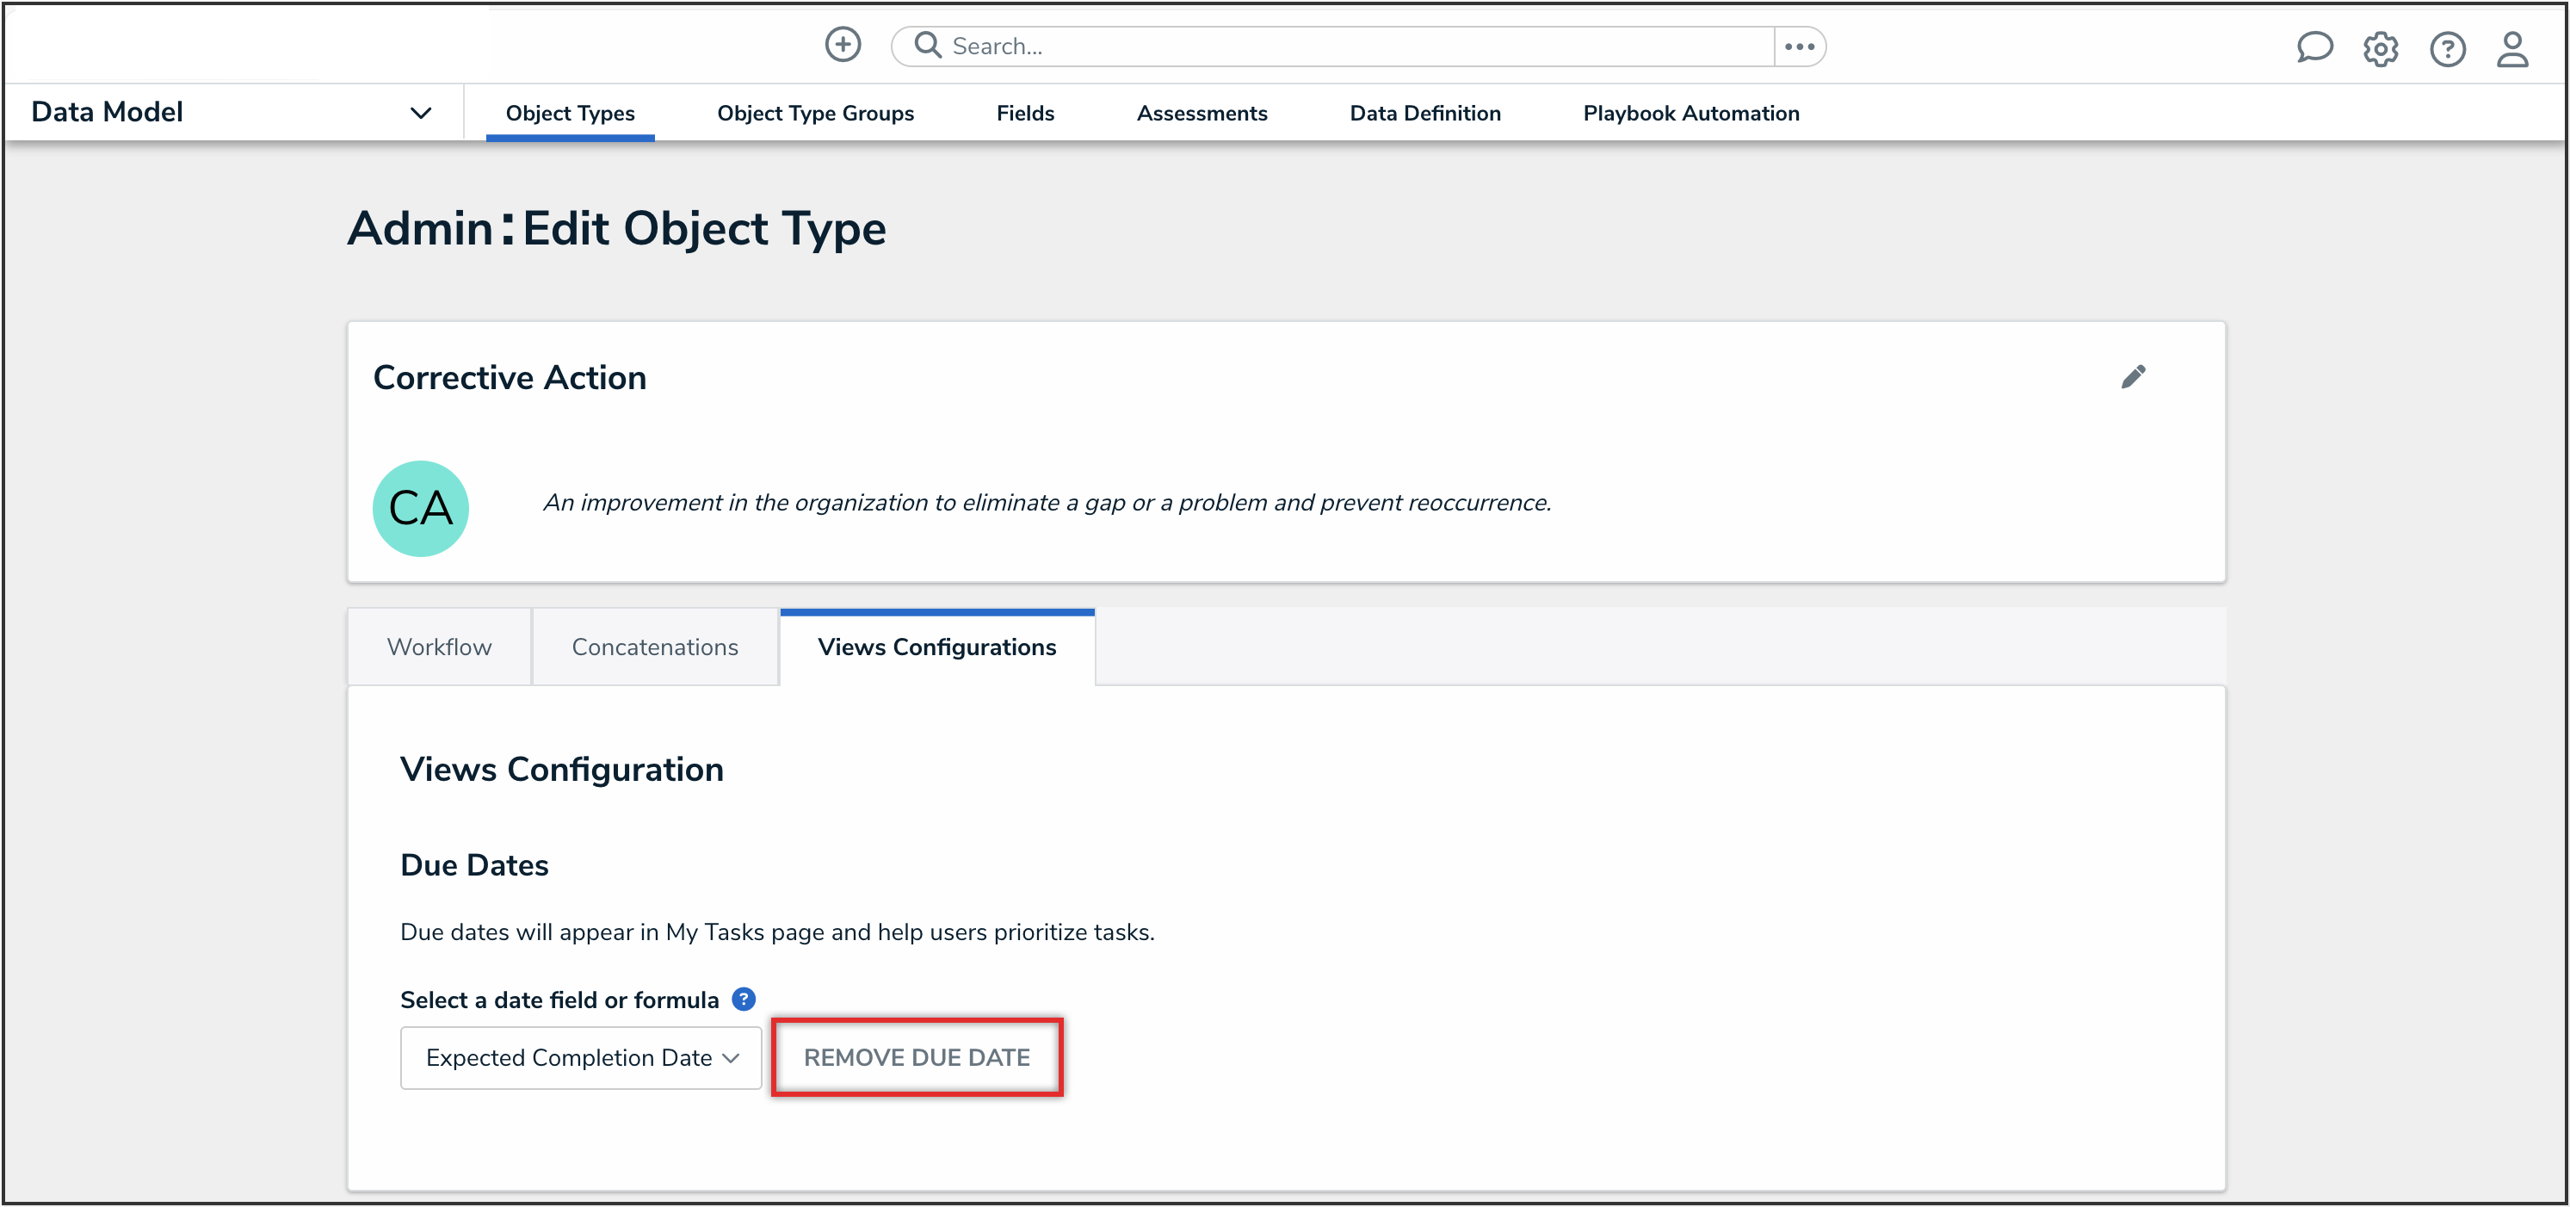Click the blue date field help tooltip icon

744,999
